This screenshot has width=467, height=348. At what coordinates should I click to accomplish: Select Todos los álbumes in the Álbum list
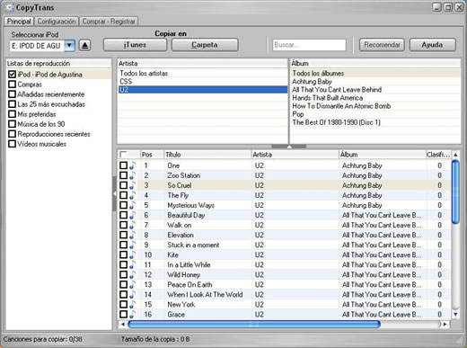click(375, 73)
